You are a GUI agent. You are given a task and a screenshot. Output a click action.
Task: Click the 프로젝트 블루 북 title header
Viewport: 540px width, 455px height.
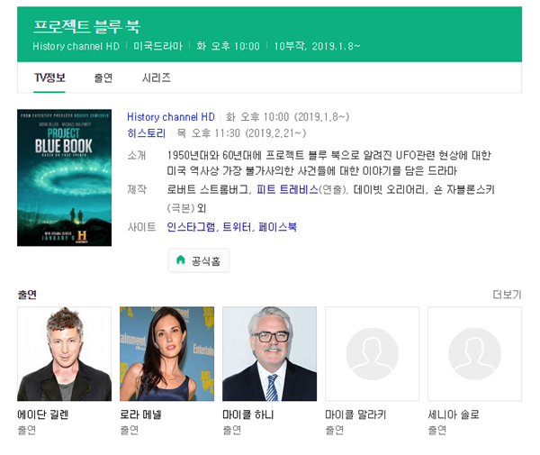86,26
